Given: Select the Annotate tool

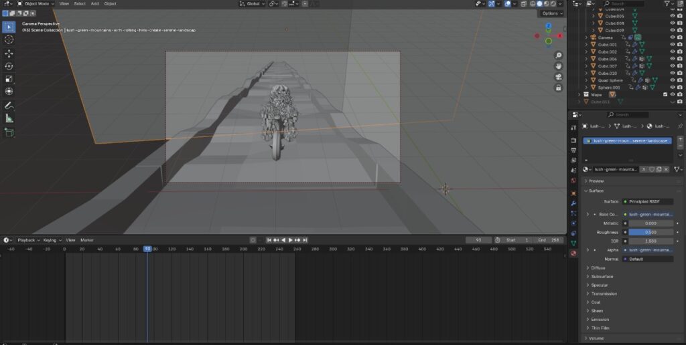Looking at the screenshot, I should pyautogui.click(x=9, y=106).
